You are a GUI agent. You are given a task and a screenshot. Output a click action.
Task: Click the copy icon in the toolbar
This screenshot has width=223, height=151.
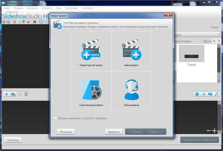19,22
